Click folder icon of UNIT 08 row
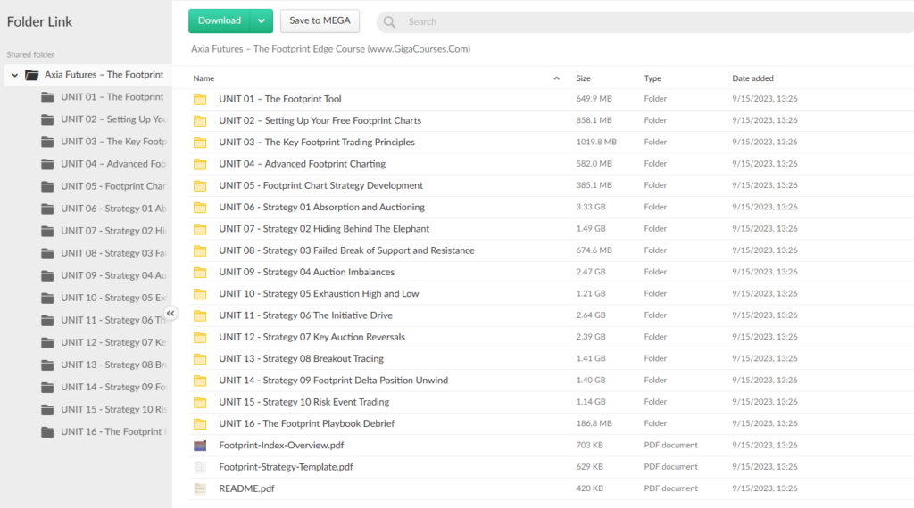 [200, 250]
